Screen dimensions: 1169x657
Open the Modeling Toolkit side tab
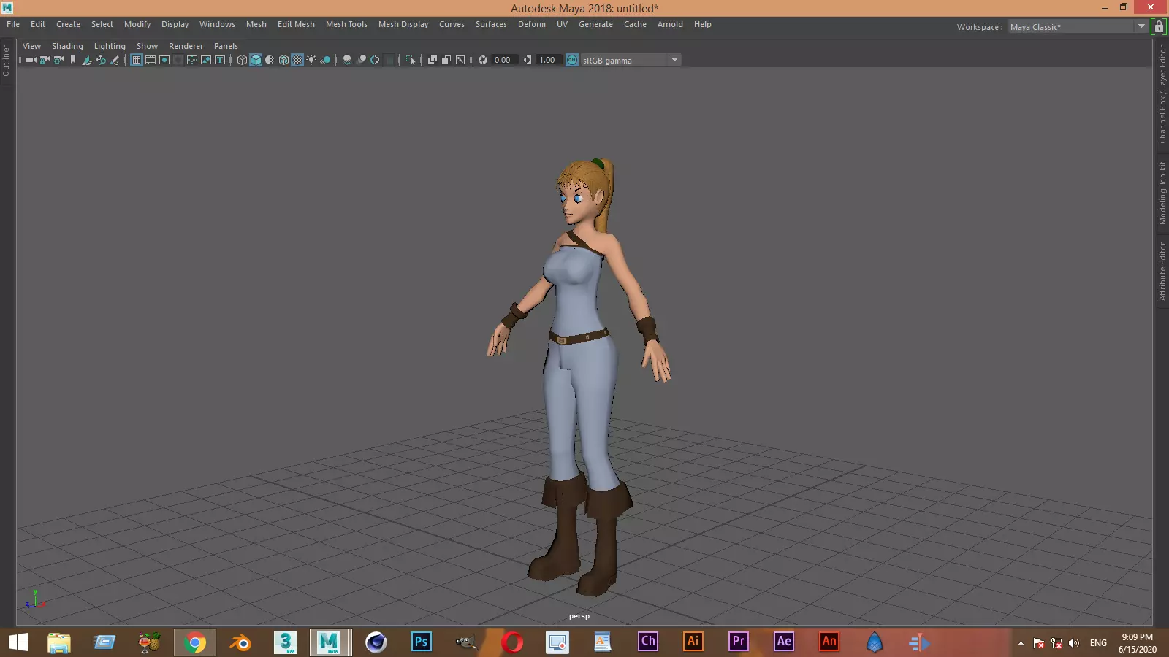(x=1162, y=193)
